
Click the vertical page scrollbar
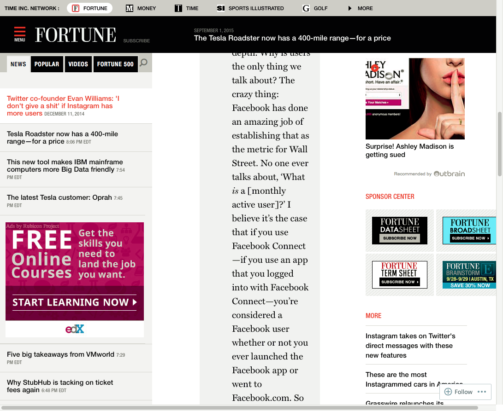[x=499, y=144]
